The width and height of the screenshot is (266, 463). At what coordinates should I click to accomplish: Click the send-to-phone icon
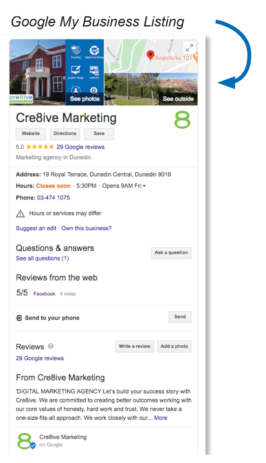point(19,318)
